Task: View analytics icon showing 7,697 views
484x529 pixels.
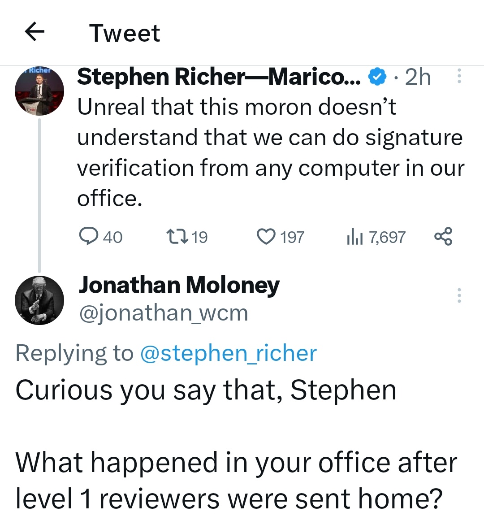Action: [x=354, y=237]
